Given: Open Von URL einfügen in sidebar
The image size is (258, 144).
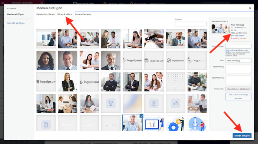Looking at the screenshot, I should [16, 23].
